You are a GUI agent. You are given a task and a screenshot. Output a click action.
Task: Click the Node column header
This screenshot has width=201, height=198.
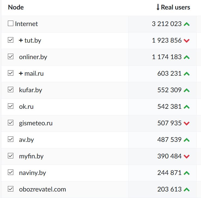coord(16,7)
